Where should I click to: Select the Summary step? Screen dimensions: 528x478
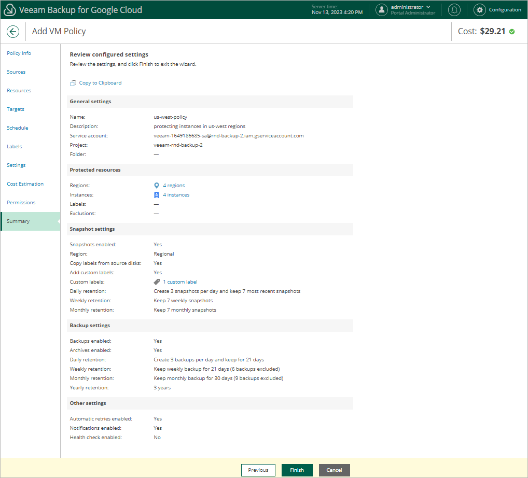pos(30,221)
